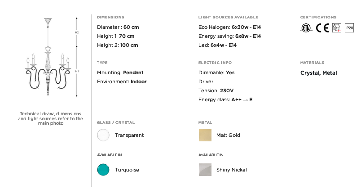Select the Shiny Nickel metal swatch
This screenshot has width=361, height=194.
[x=205, y=170]
